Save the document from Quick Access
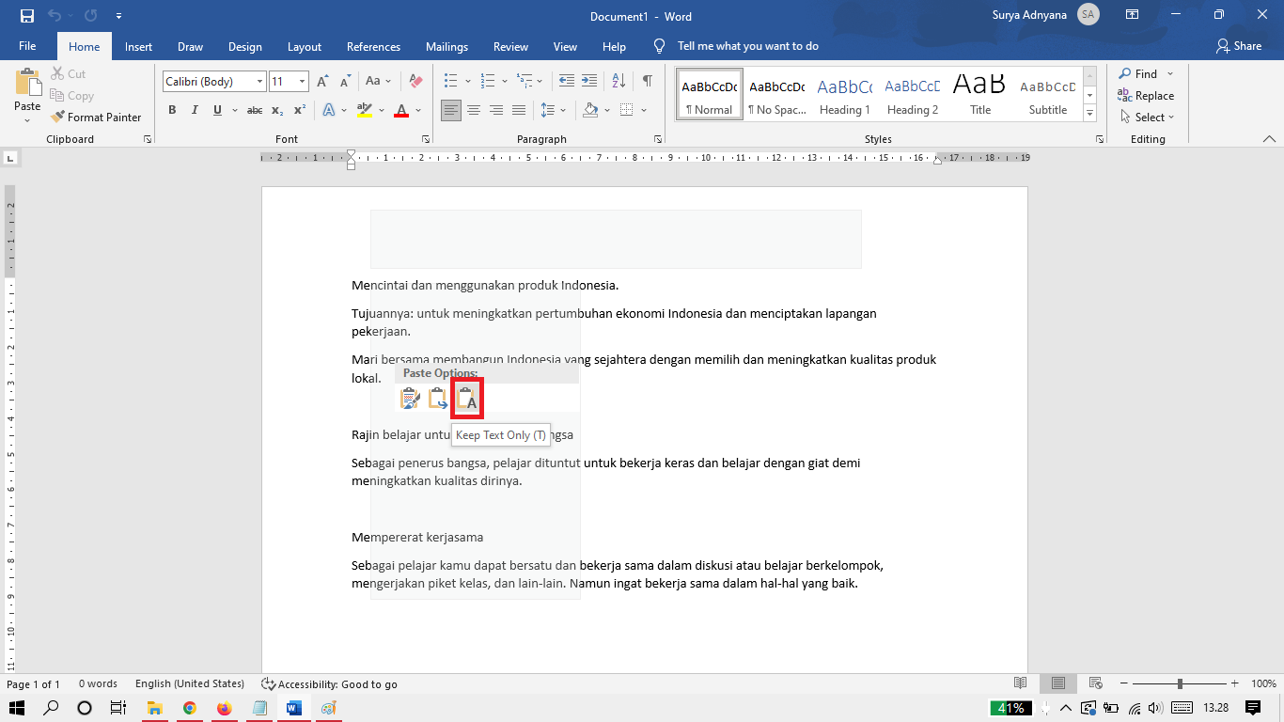 (x=26, y=16)
